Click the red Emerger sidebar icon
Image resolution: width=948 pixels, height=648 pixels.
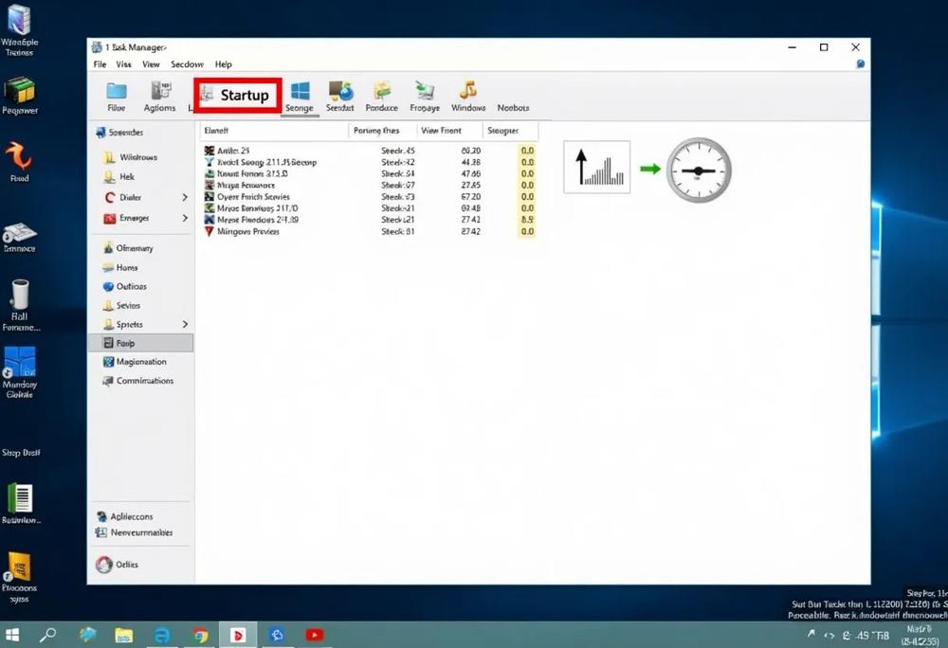109,218
